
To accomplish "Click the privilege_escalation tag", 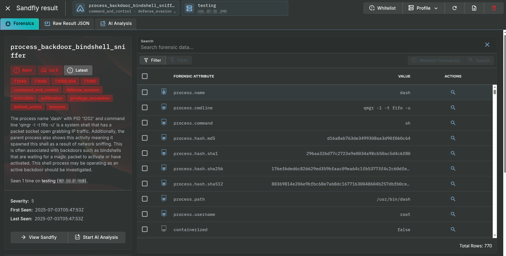I will (90, 98).
